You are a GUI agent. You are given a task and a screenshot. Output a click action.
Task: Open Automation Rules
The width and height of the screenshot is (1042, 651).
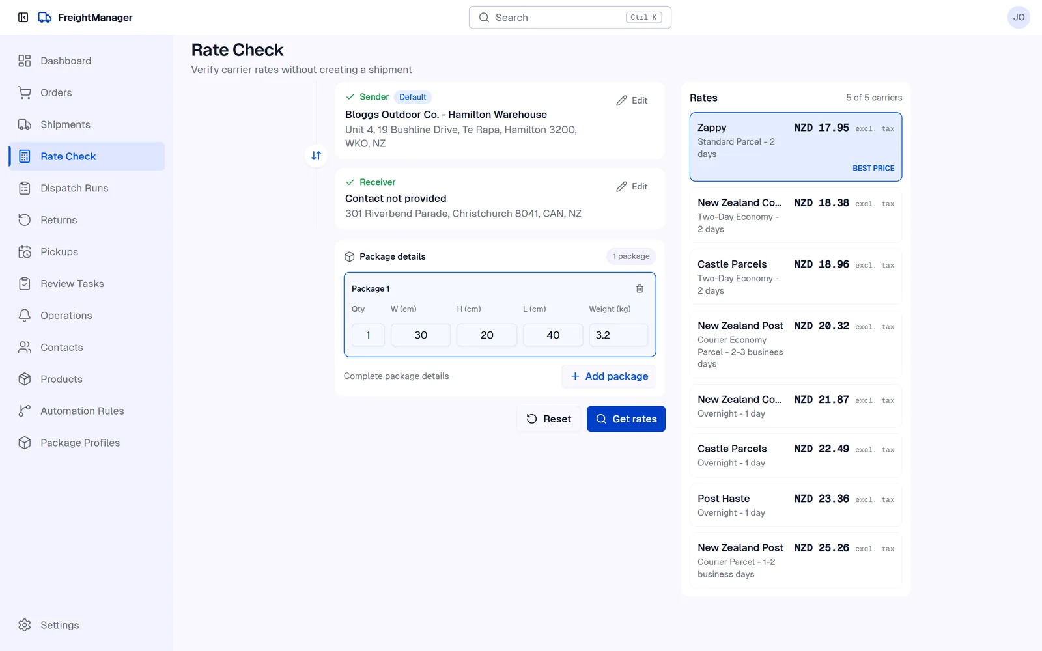pos(87,411)
